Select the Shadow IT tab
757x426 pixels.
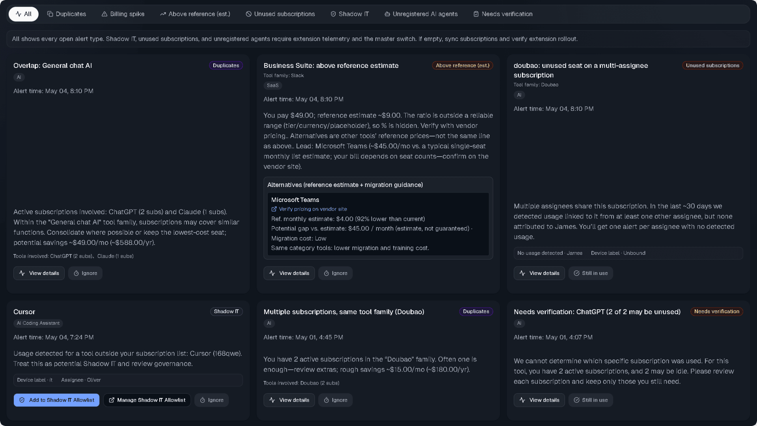[350, 14]
